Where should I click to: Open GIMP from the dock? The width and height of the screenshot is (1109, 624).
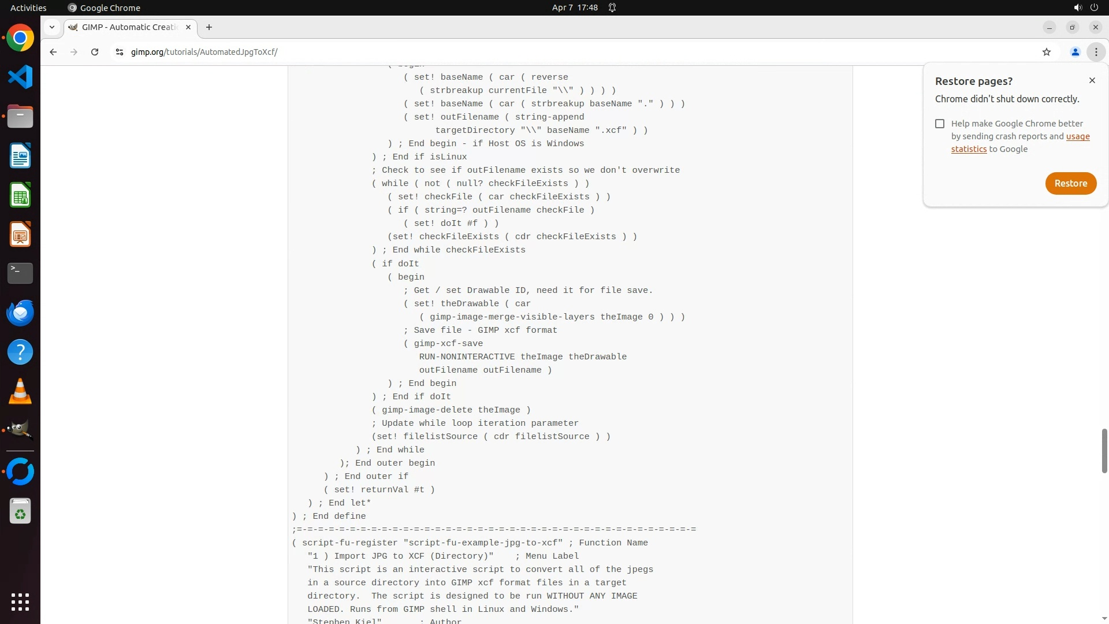click(20, 430)
